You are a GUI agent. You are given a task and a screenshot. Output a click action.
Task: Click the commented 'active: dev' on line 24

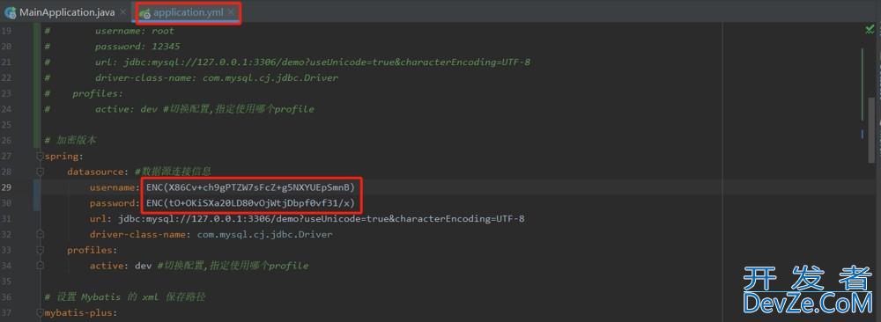[126, 109]
